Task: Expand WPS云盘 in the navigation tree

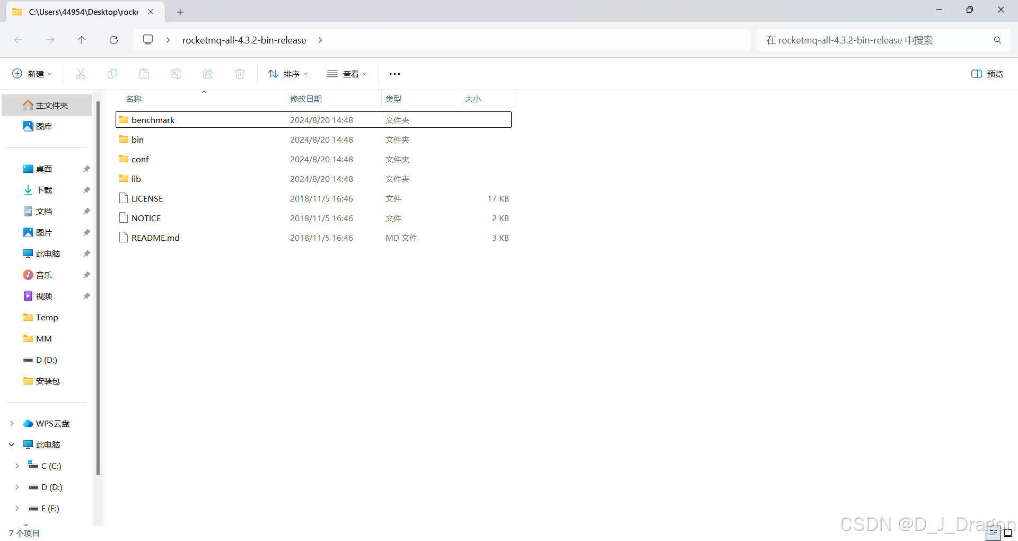Action: pyautogui.click(x=12, y=423)
